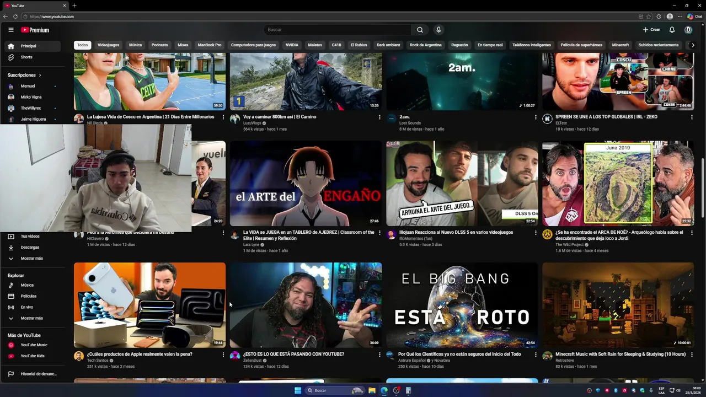The height and width of the screenshot is (397, 706).
Task: Select the Minecraft chip
Action: [x=621, y=45]
